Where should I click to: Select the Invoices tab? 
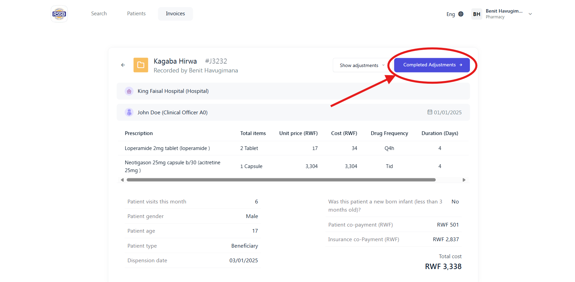coord(176,14)
